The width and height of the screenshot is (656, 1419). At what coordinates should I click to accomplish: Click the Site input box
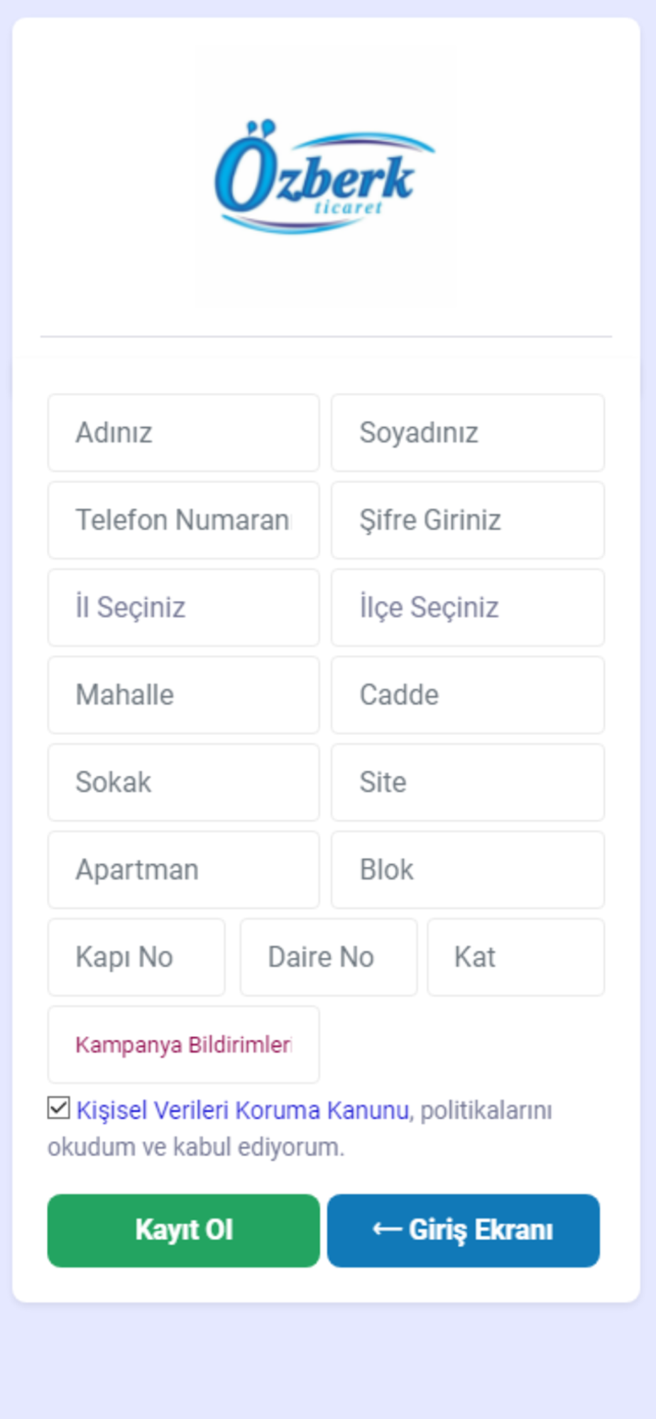click(x=467, y=782)
